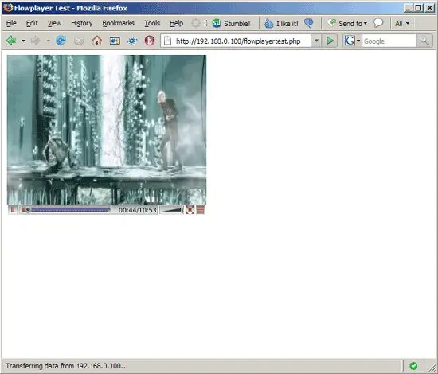Close the Firefox window
Viewport: 438px width, 374px height.
click(x=429, y=8)
